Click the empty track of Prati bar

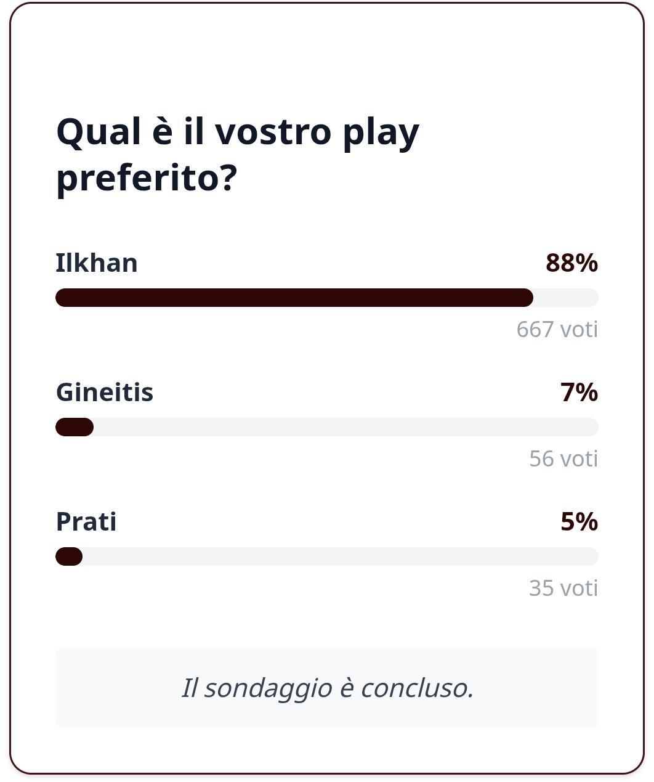click(339, 556)
